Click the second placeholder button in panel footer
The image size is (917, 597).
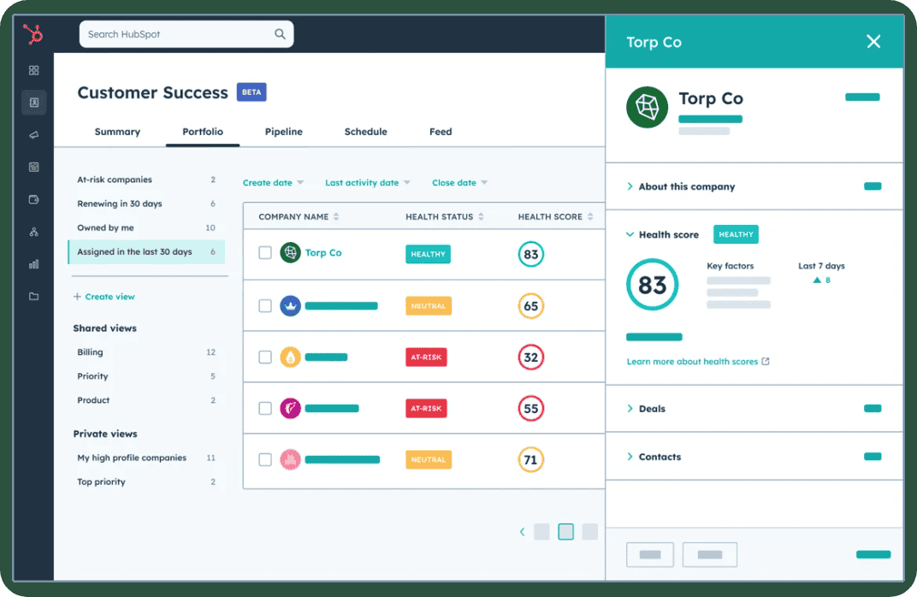tap(709, 554)
